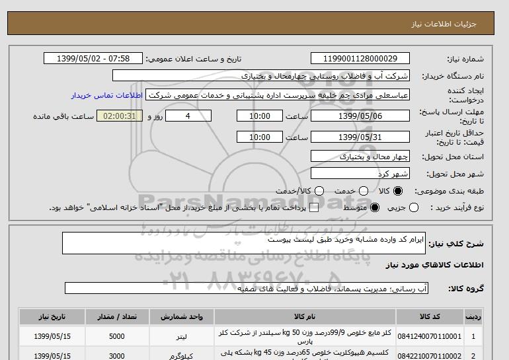Click the delivery city field شهر کرد
509x360 pixels.
360,174
